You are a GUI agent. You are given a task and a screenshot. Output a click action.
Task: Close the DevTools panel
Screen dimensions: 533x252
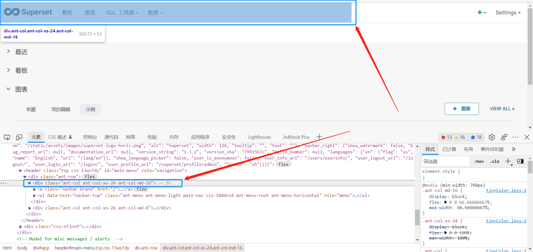point(527,137)
